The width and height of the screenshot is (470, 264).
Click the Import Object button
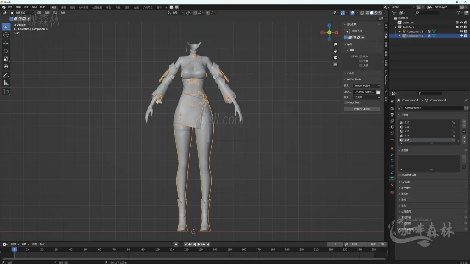click(x=362, y=109)
